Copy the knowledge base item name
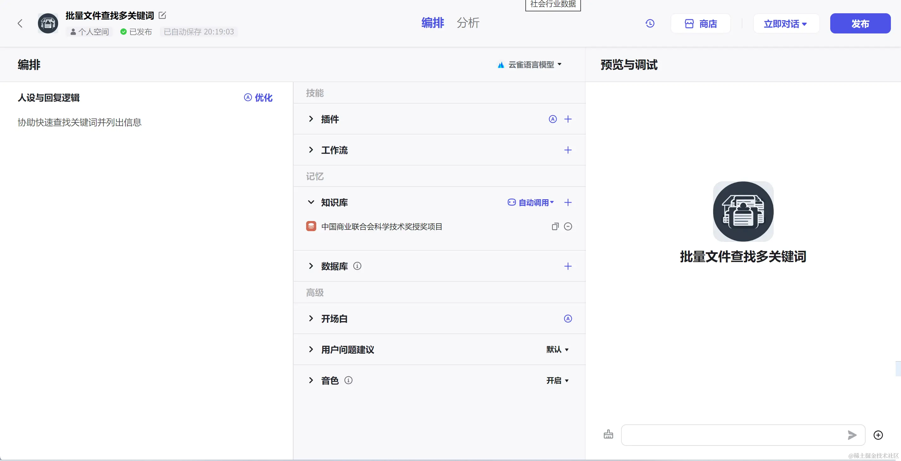This screenshot has height=461, width=901. click(x=555, y=226)
